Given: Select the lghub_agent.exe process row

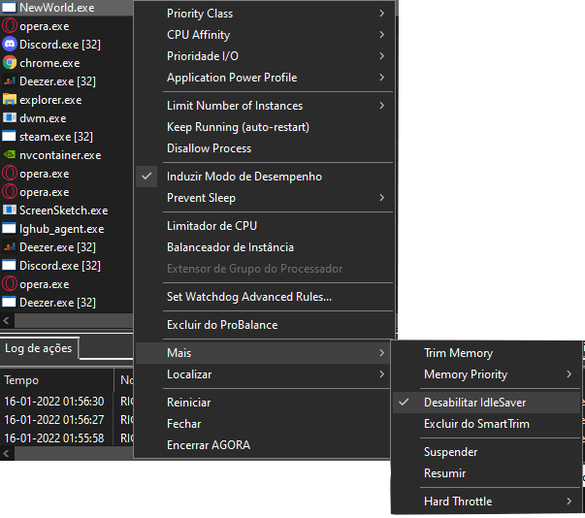Looking at the screenshot, I should pos(66,229).
